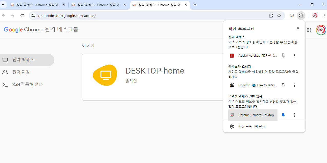Click the Google Chrome 원격 데스크톱 logo
Viewport: 327px width, 163px height.
(x=41, y=29)
